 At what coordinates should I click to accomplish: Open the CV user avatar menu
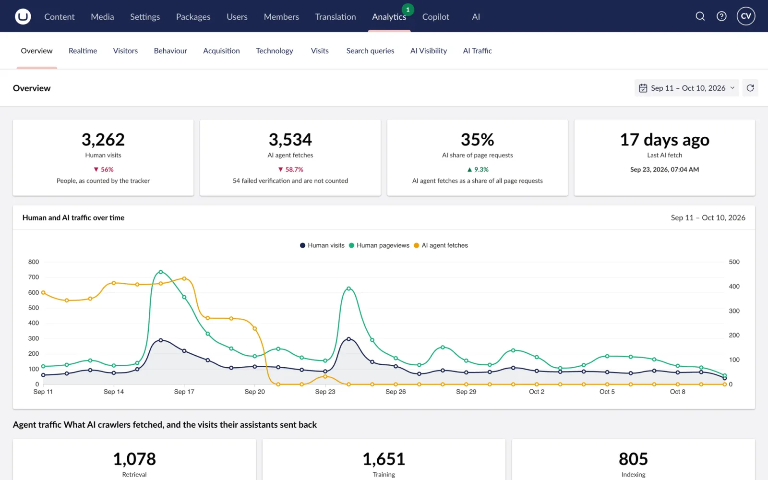pyautogui.click(x=746, y=16)
